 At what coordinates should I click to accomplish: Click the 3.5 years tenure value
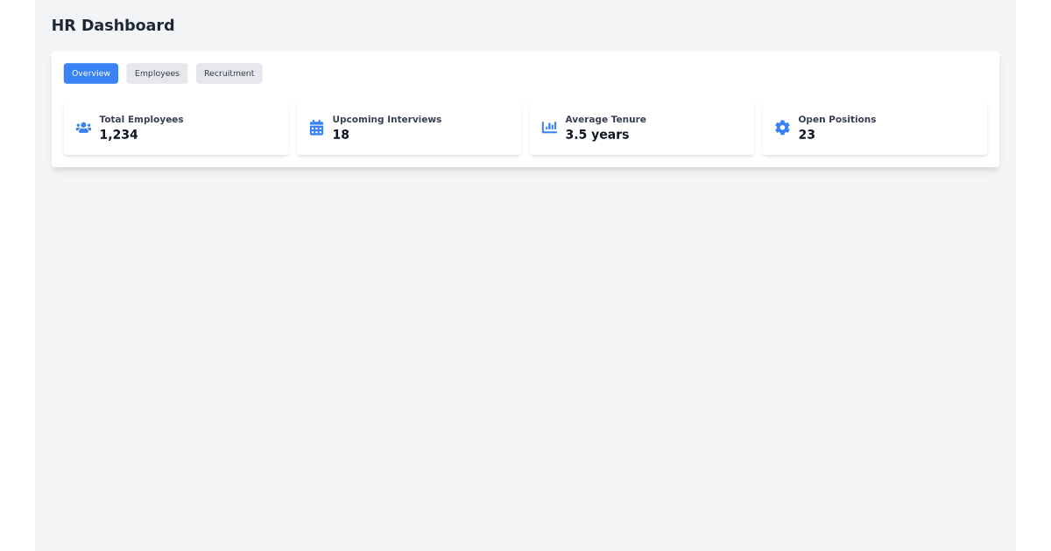(x=596, y=135)
